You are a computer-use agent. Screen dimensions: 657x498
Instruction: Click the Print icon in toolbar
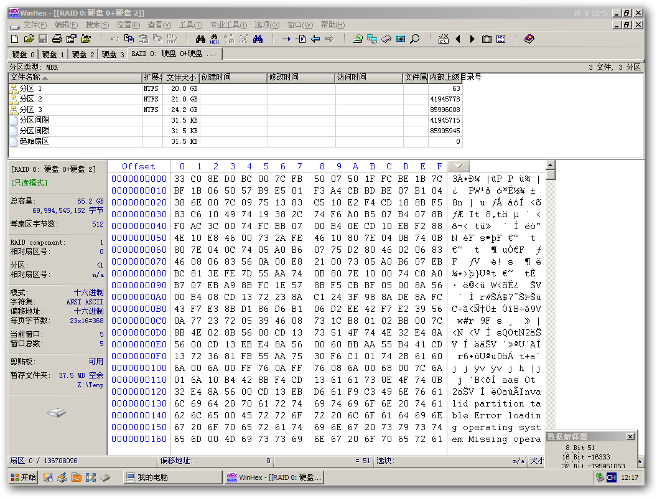tap(57, 39)
